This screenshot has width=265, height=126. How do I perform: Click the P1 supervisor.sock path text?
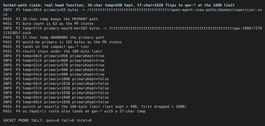click(175, 10)
